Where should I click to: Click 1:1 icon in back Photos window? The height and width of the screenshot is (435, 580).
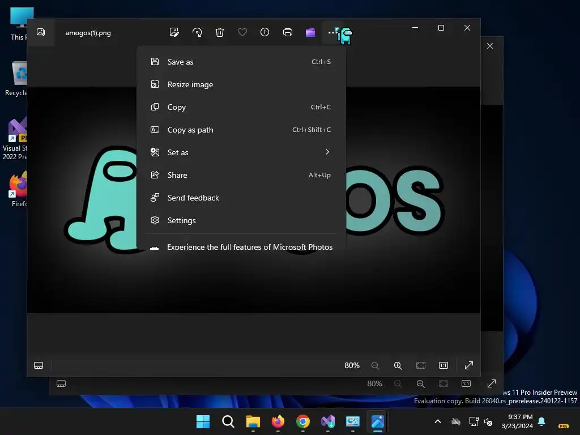(466, 383)
